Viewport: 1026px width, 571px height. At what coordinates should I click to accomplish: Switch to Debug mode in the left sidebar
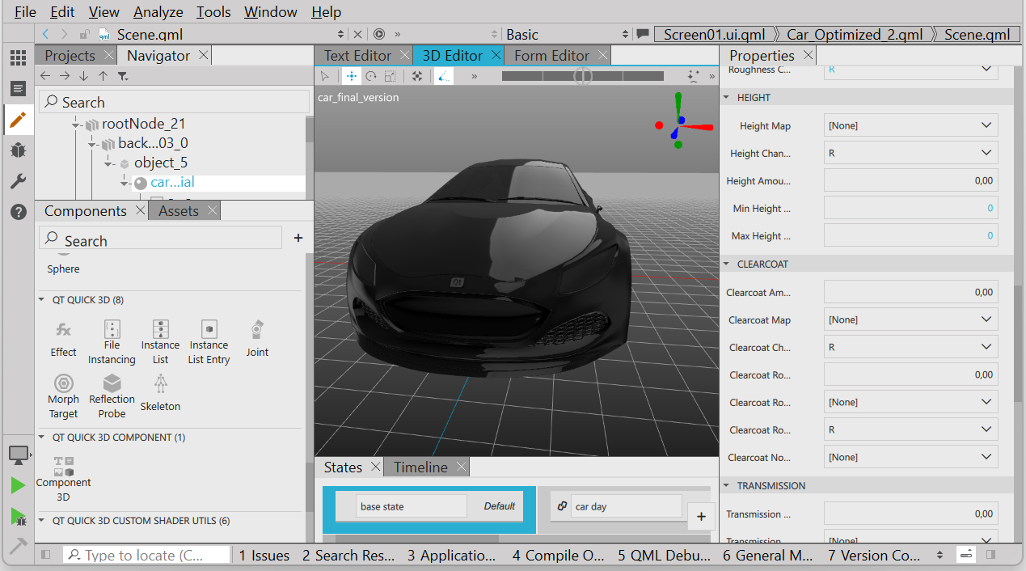(18, 150)
